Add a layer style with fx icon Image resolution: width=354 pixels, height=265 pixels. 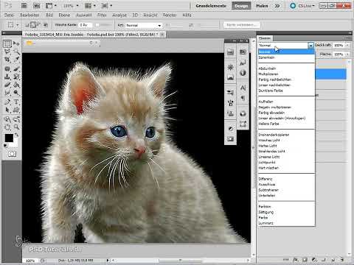[x=296, y=260]
